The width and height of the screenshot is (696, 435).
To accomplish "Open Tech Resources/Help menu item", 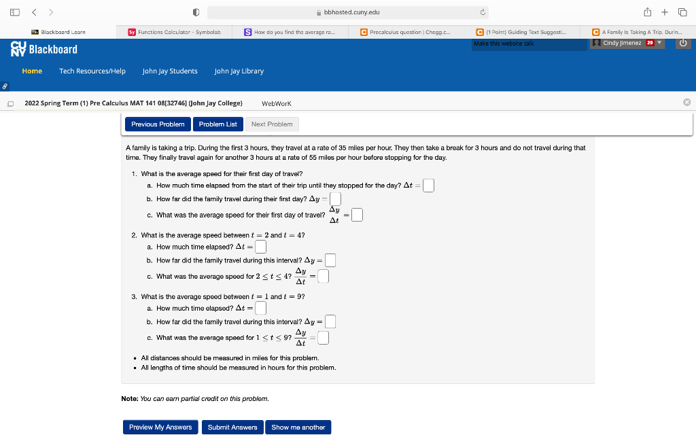I will [x=92, y=71].
